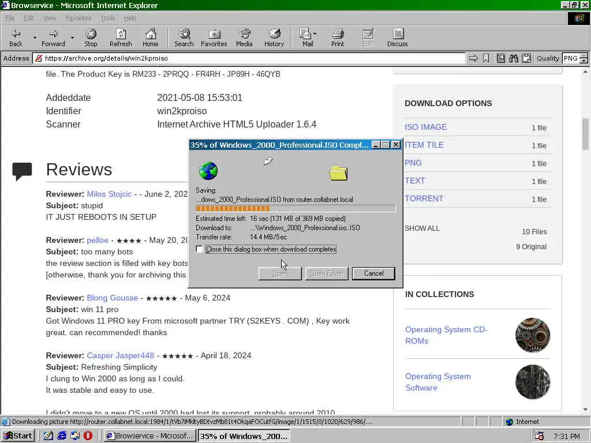Viewport: 591px width, 443px height.
Task: Click the Mail toolbar icon
Action: (x=306, y=37)
